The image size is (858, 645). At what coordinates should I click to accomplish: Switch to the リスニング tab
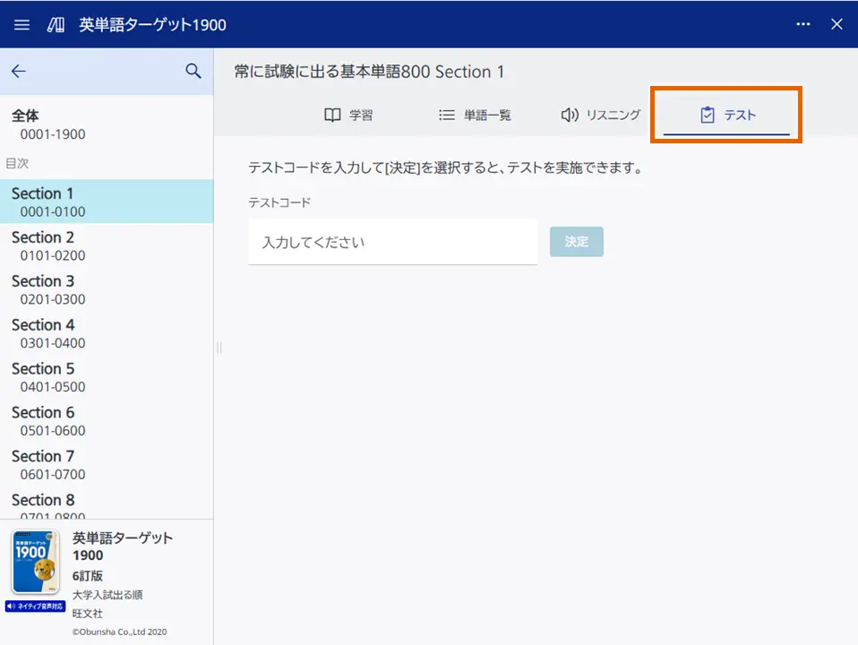[597, 115]
